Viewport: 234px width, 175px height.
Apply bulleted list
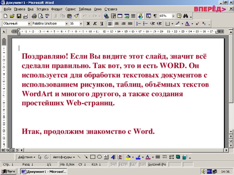pos(146,23)
